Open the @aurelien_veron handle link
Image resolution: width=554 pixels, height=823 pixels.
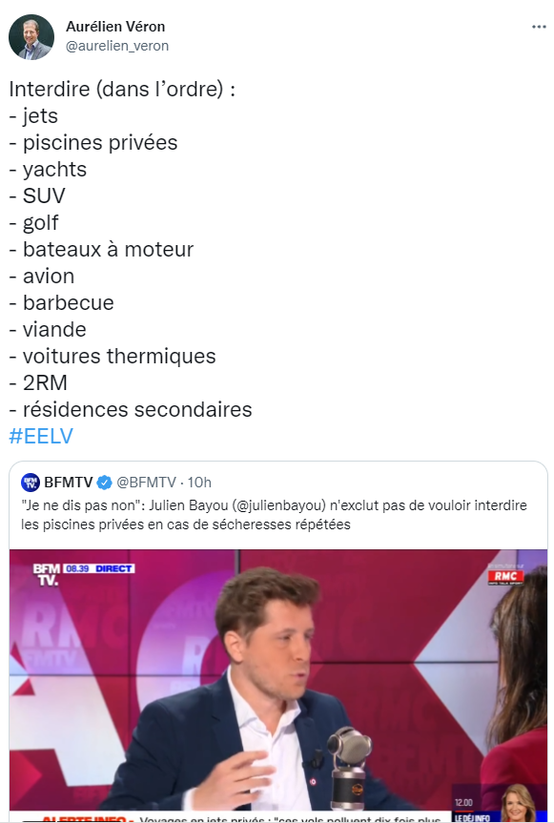pyautogui.click(x=117, y=46)
